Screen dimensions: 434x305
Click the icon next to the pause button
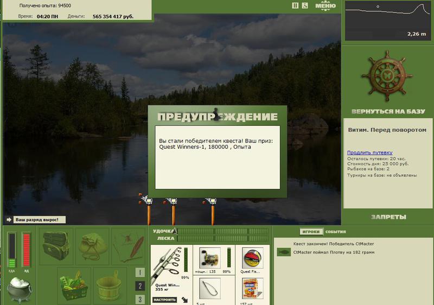tap(305, 5)
